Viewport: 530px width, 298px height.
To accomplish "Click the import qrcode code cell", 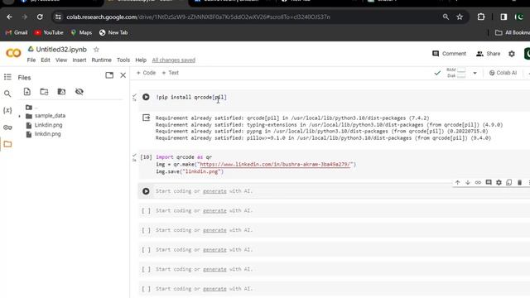I will 335,165.
